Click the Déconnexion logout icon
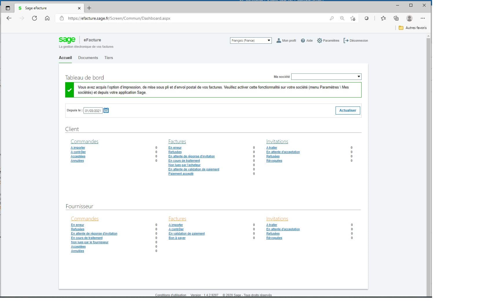 [346, 41]
